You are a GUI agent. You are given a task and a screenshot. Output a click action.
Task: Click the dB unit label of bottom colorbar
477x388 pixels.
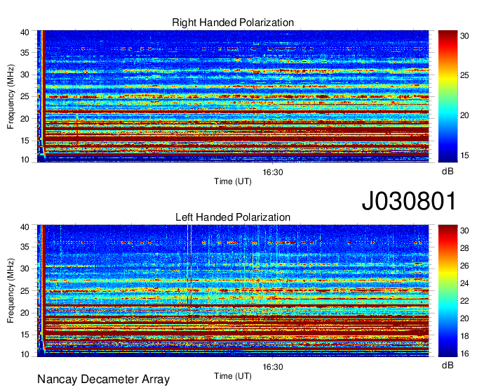point(448,365)
